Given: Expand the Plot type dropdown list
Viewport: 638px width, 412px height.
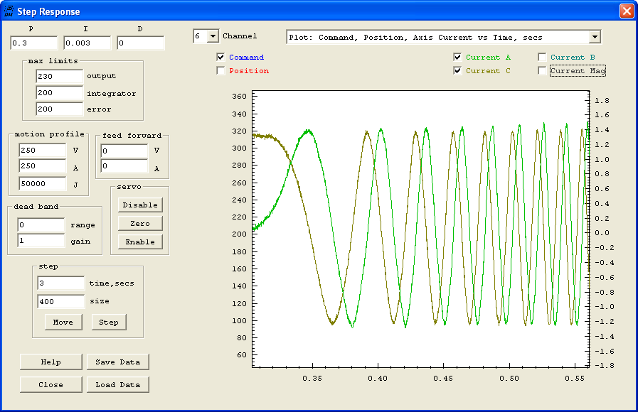Looking at the screenshot, I should tap(595, 37).
